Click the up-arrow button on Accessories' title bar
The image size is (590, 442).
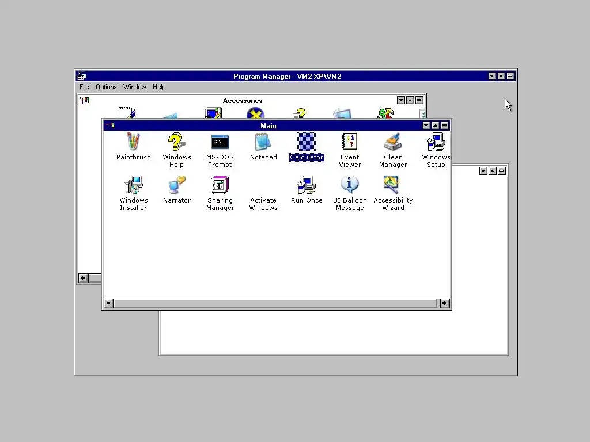coord(410,100)
